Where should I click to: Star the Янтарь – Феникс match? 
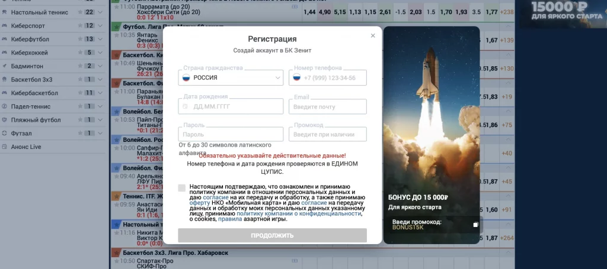(x=117, y=35)
